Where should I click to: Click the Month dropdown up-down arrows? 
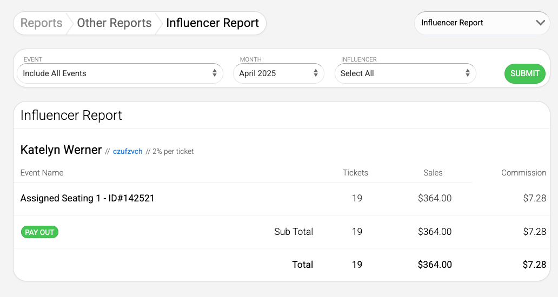(316, 73)
